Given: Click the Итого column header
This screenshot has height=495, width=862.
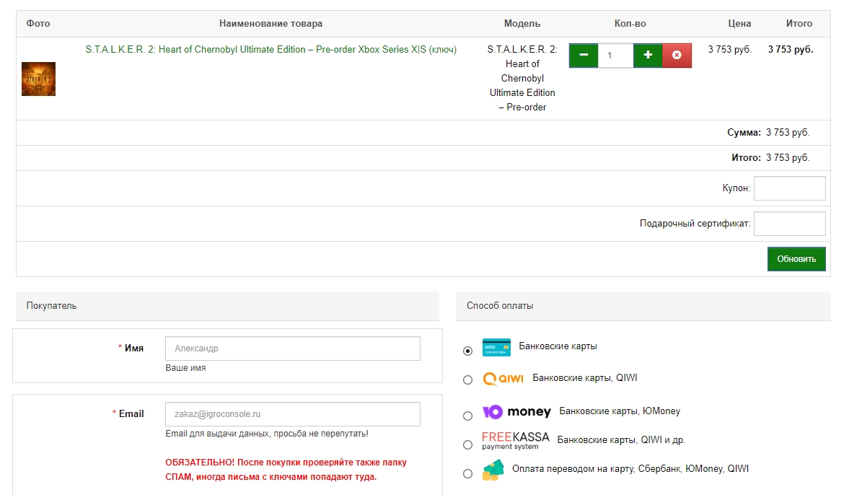Looking at the screenshot, I should click(x=799, y=24).
